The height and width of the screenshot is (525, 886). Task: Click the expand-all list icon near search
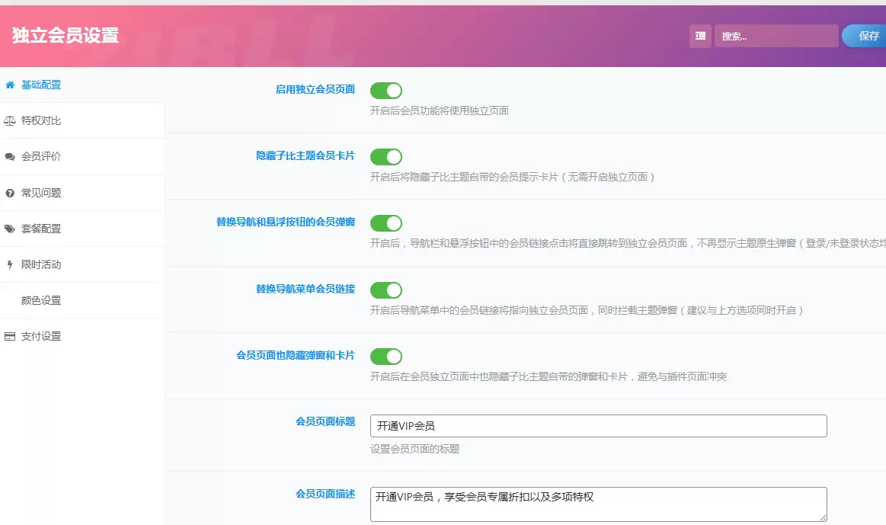pyautogui.click(x=700, y=36)
